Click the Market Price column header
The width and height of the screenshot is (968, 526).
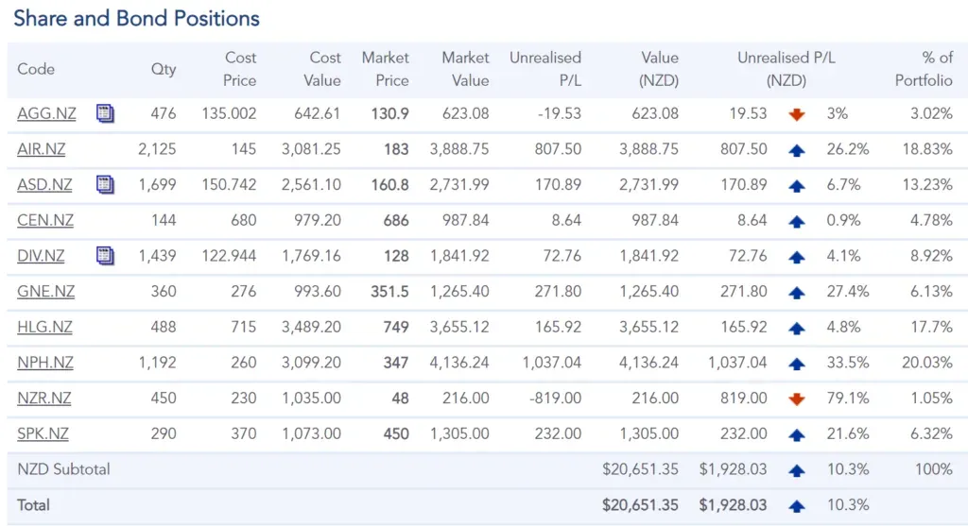tap(386, 69)
